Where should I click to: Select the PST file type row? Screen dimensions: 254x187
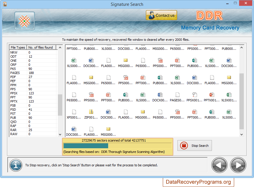click(33, 114)
